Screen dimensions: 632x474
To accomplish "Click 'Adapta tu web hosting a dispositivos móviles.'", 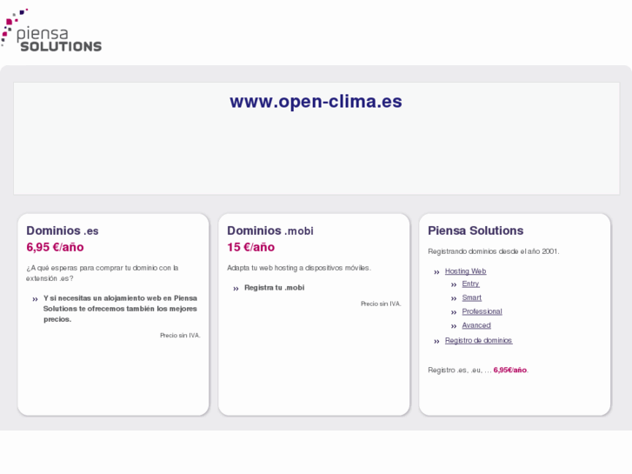I will click(299, 268).
